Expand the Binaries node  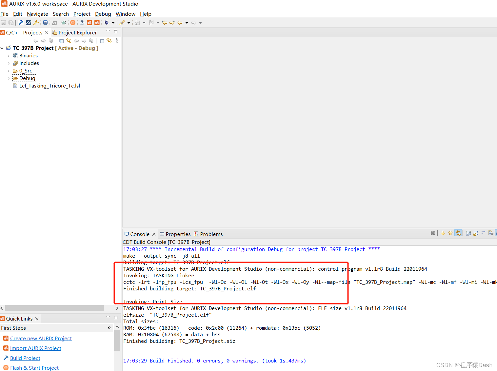click(x=9, y=55)
